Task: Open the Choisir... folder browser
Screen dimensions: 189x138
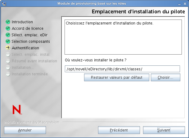Action: coord(165,78)
